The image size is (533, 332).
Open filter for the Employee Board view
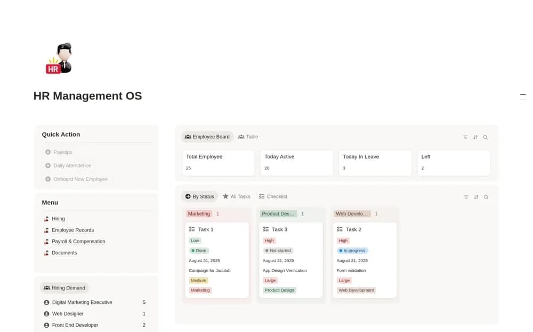tap(465, 137)
